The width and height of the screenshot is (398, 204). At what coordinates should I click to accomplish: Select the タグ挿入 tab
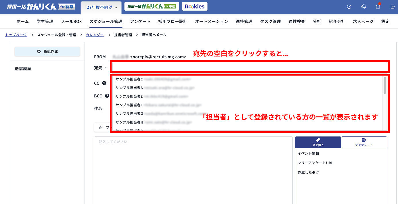(318, 142)
